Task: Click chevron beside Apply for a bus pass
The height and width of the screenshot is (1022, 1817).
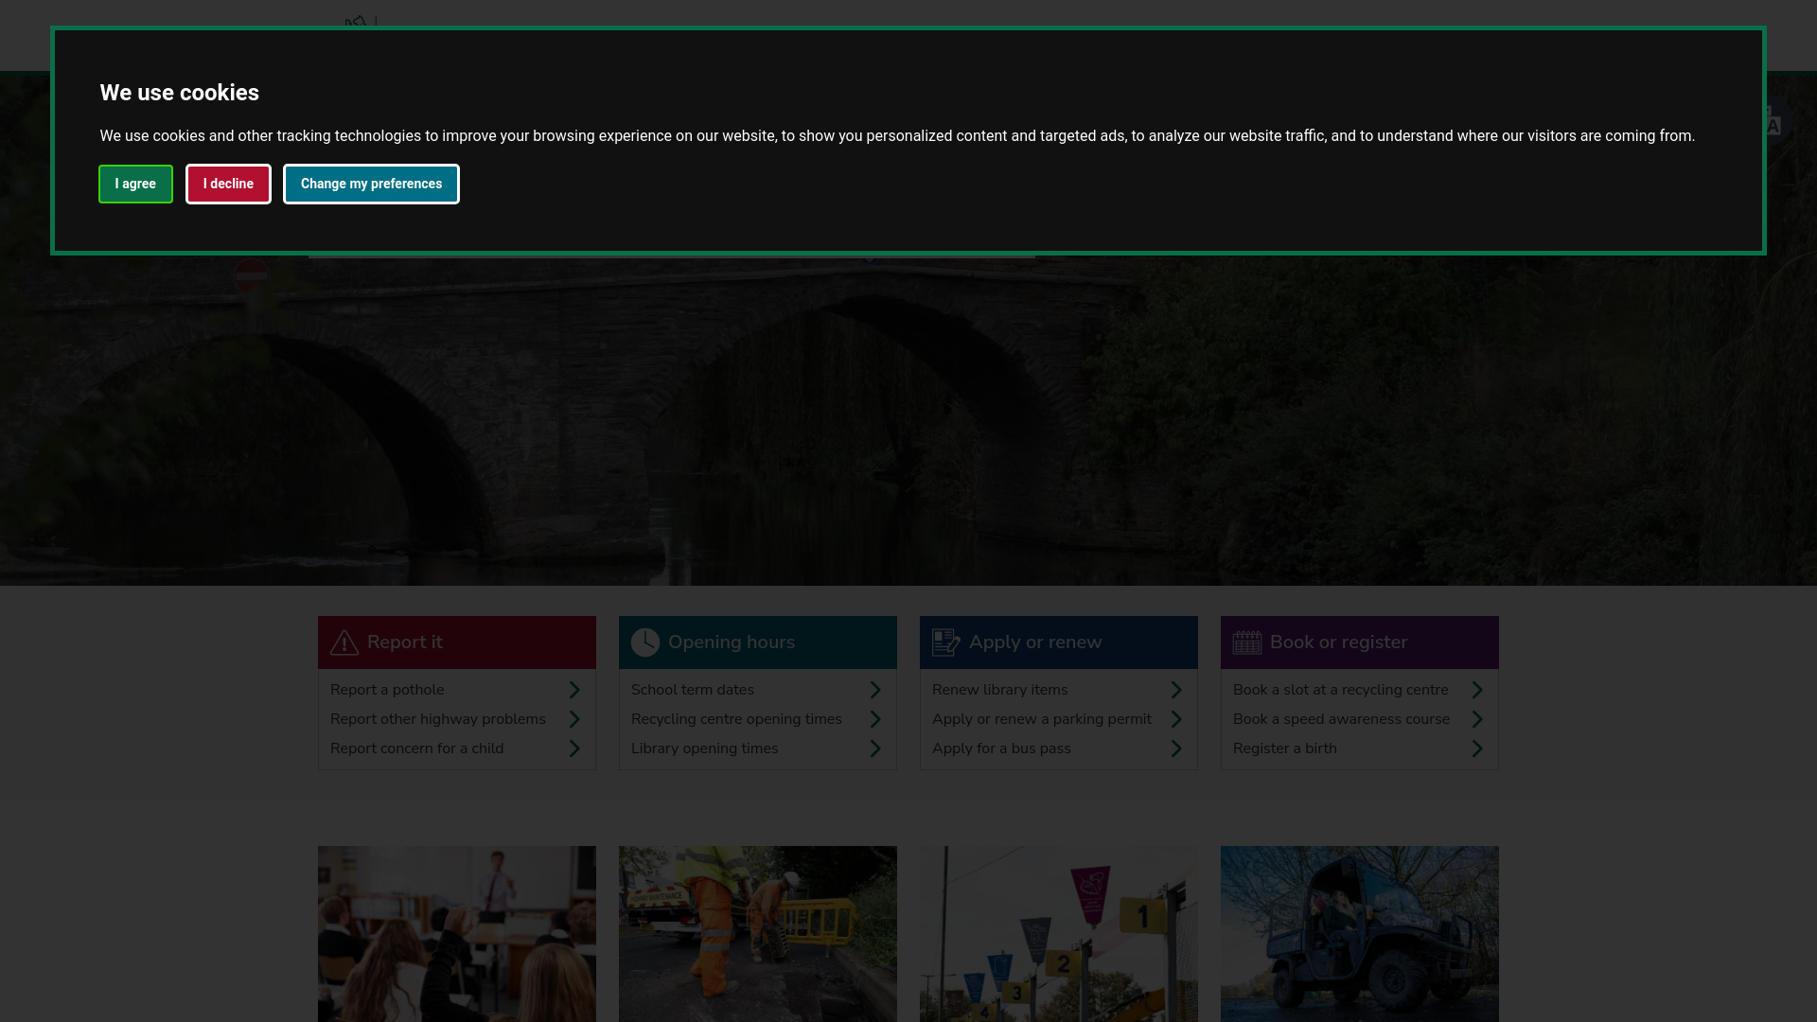Action: pyautogui.click(x=1176, y=749)
